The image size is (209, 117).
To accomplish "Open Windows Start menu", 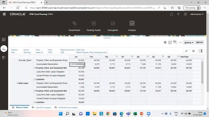I will coord(61,114).
